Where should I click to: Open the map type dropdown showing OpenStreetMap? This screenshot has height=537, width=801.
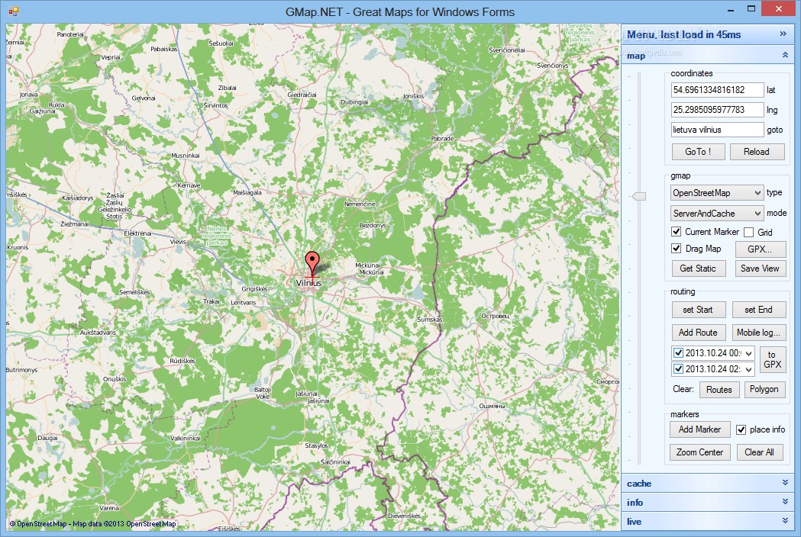coord(717,193)
